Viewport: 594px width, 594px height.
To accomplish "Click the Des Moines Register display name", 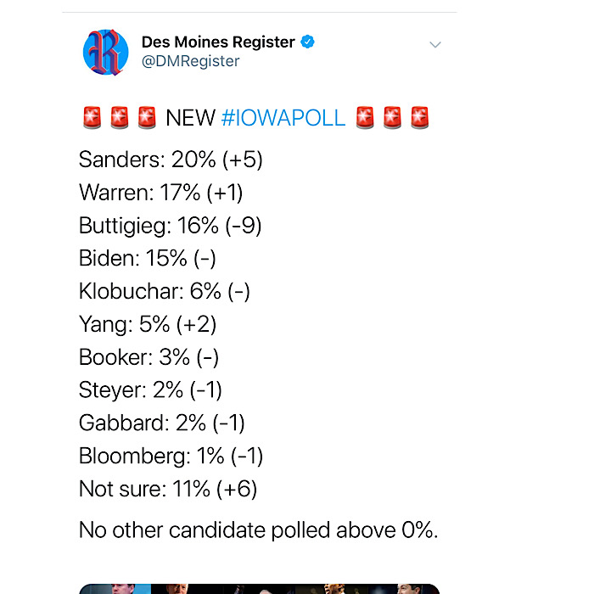I will point(218,42).
